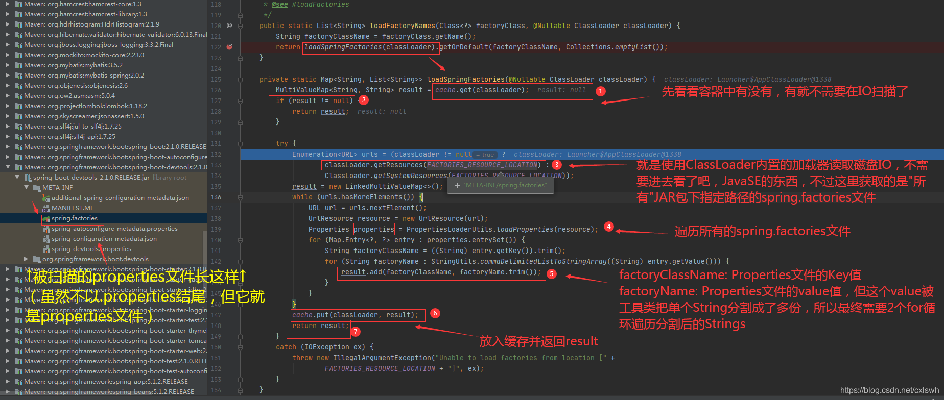Click the MANIFEST.MF file icon
This screenshot has height=400, width=944.
(x=46, y=208)
